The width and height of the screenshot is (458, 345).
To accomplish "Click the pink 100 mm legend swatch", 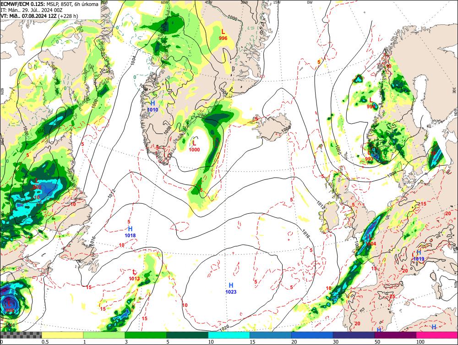I will click(x=437, y=335).
